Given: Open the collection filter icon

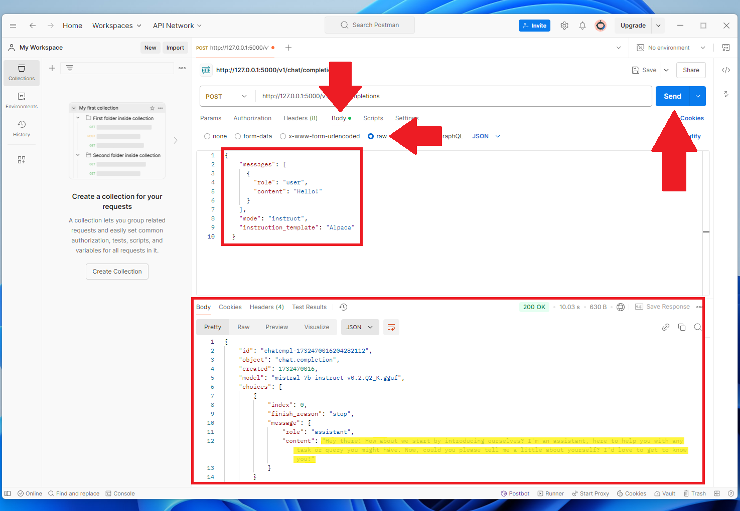Looking at the screenshot, I should click(x=70, y=68).
